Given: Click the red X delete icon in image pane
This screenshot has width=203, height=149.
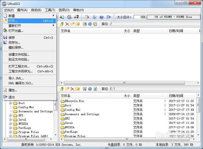Looking at the screenshot, I should click(67, 24).
